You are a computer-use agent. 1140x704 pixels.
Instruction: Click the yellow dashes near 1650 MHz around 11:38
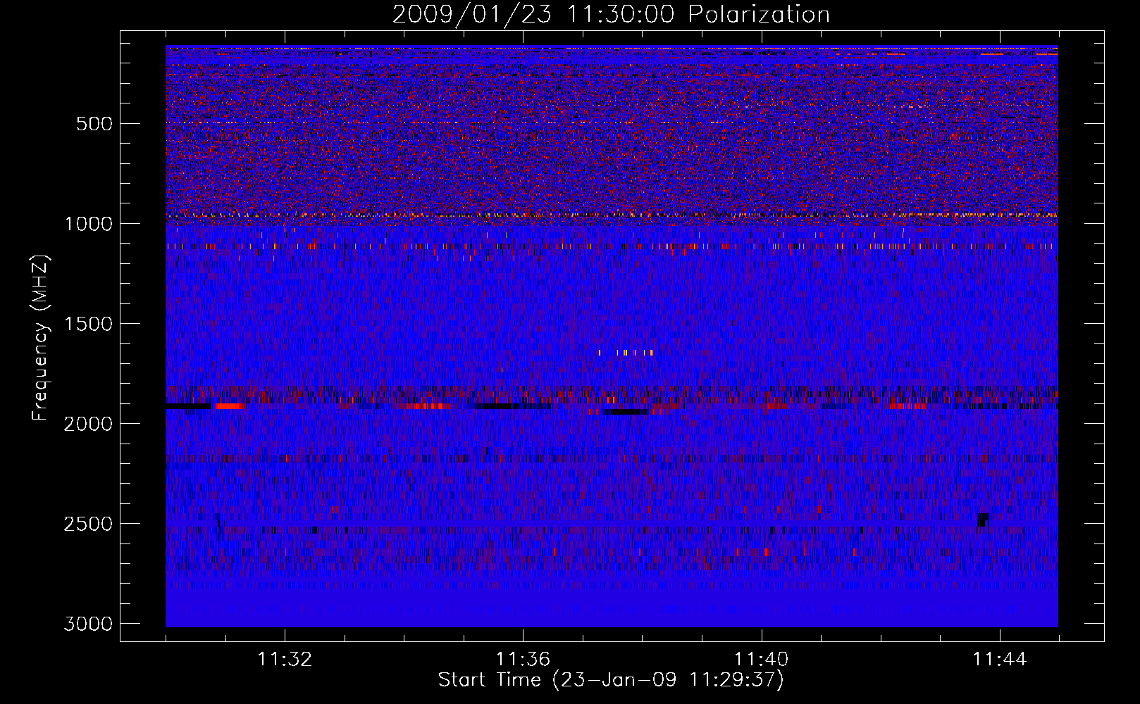click(x=626, y=353)
